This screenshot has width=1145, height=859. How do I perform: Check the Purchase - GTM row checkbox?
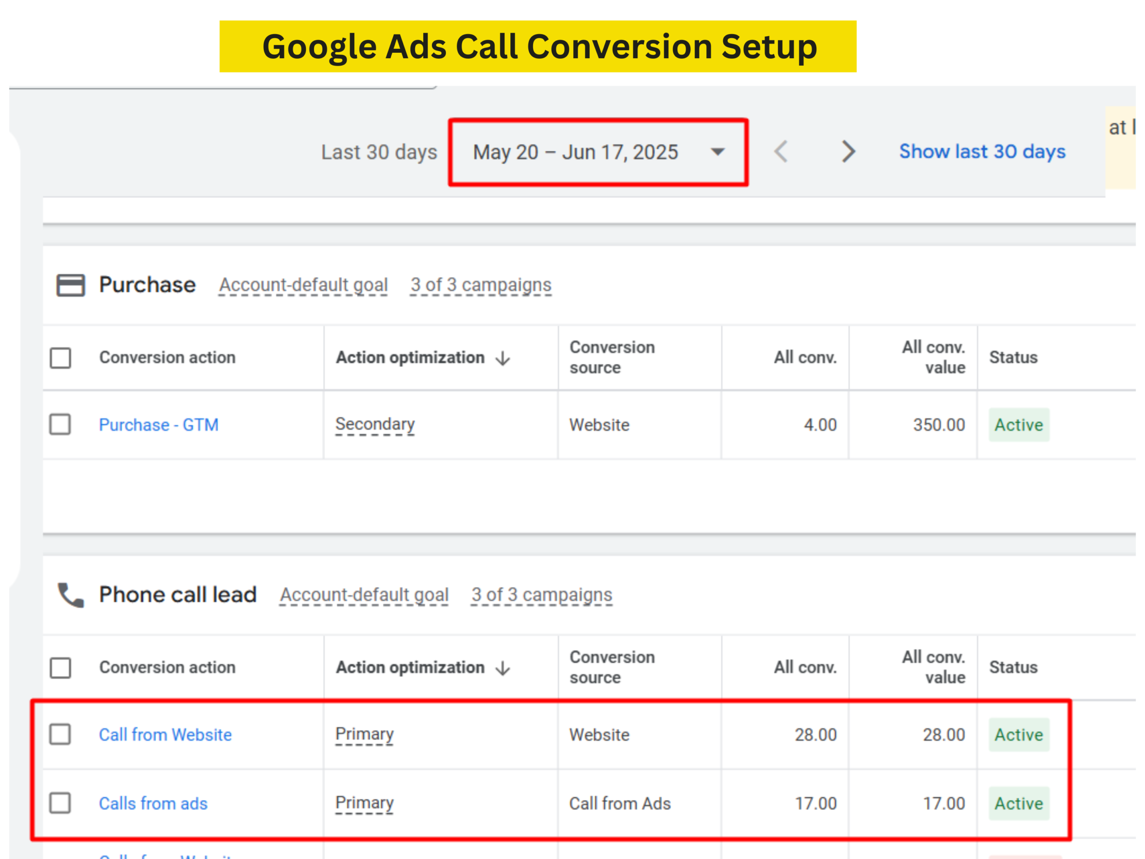60,425
